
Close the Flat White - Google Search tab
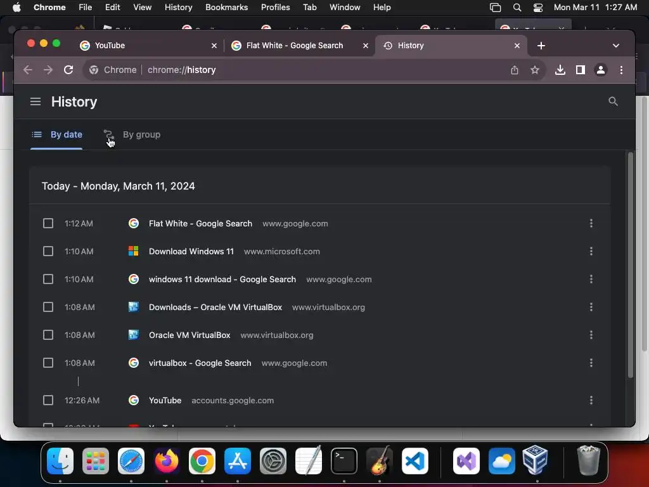click(x=366, y=46)
